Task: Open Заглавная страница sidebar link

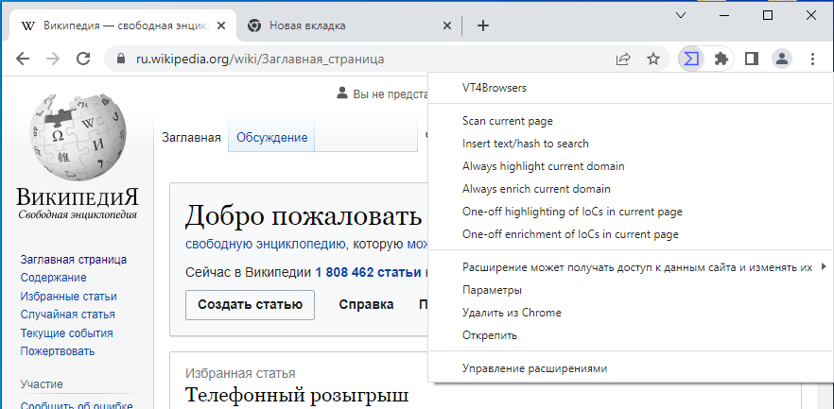Action: pos(74,260)
